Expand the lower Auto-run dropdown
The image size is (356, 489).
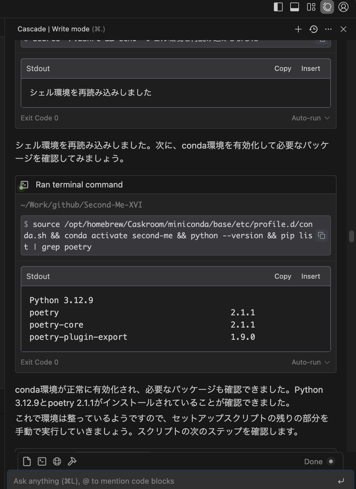tap(311, 362)
